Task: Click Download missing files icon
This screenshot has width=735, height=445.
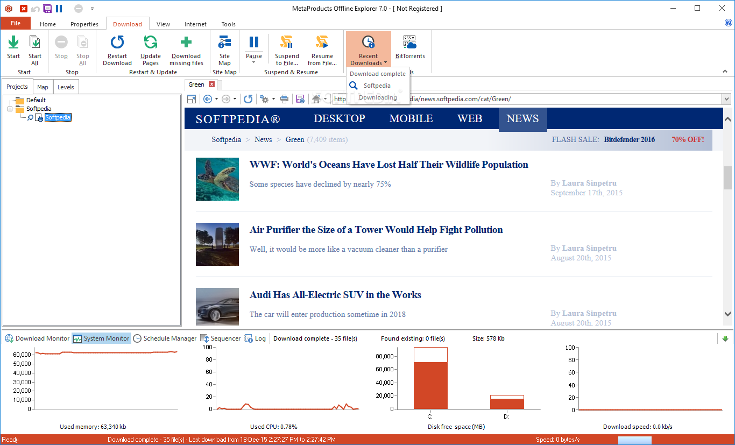Action: point(186,43)
